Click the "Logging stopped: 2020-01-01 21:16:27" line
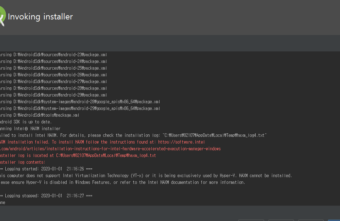The image size is (340, 221). click(x=46, y=196)
